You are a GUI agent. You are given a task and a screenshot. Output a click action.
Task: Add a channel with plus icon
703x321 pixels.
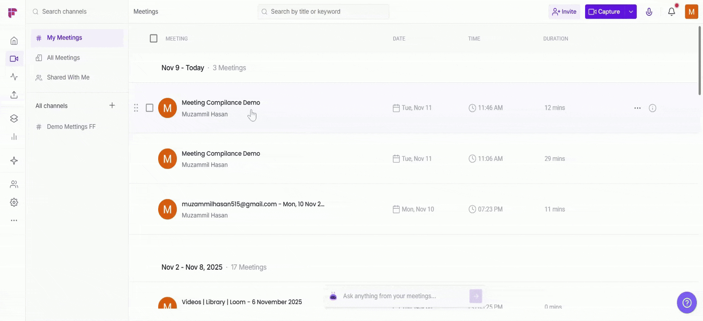click(112, 105)
